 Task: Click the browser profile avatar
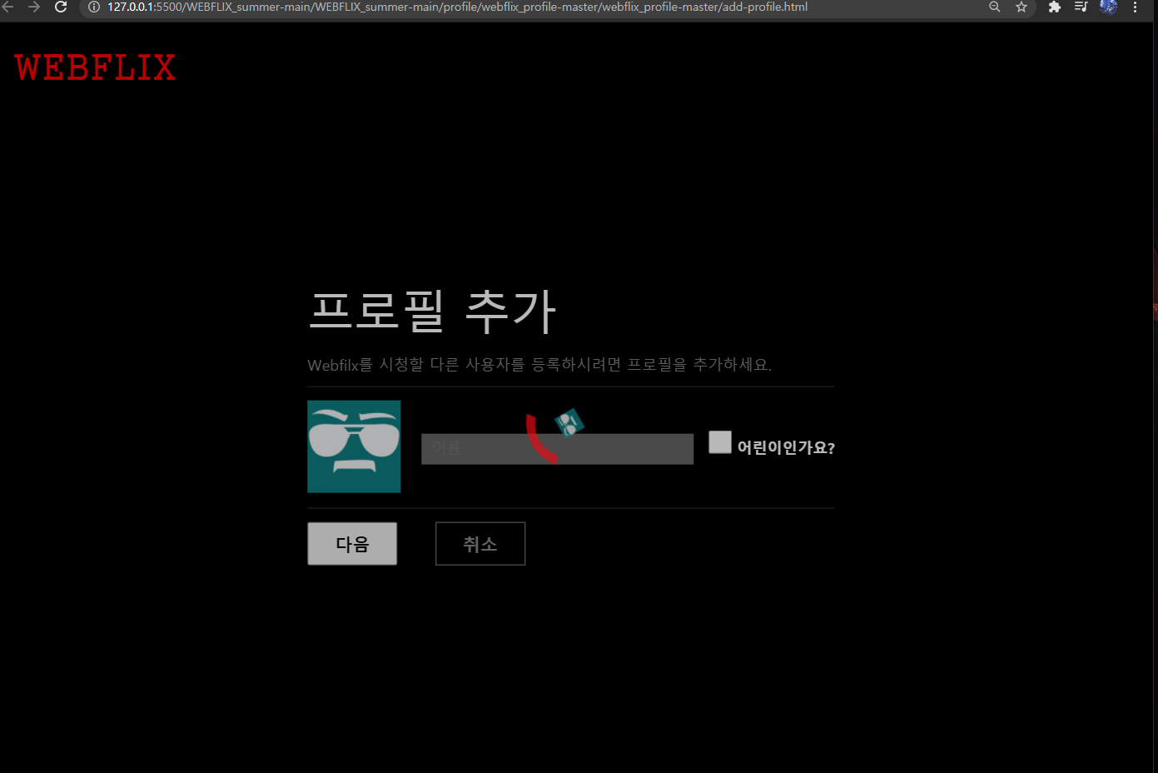tap(1107, 8)
